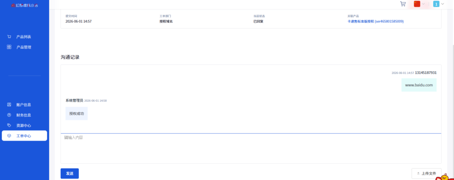The width and height of the screenshot is (454, 180).
Task: Click the user avatar badge
Action: [436, 4]
